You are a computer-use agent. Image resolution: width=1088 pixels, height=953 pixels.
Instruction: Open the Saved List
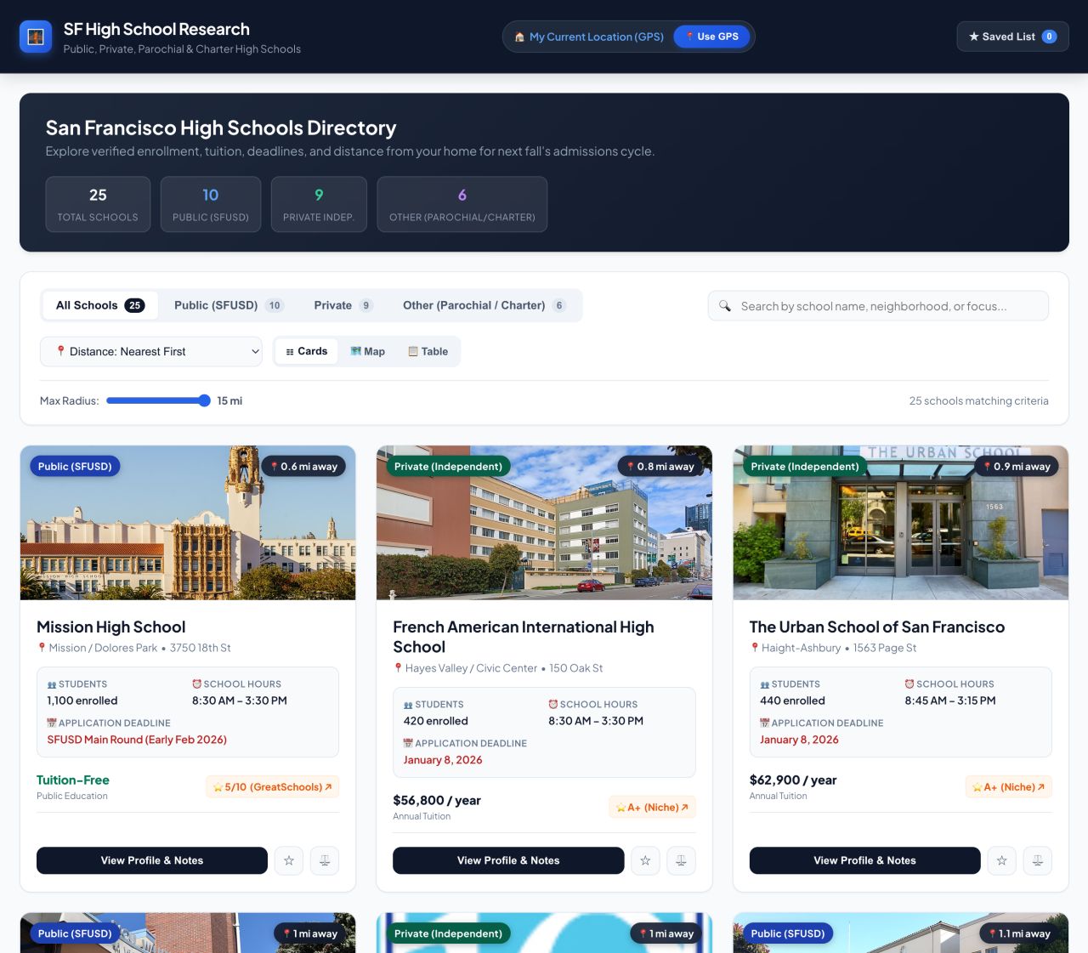pos(1012,37)
